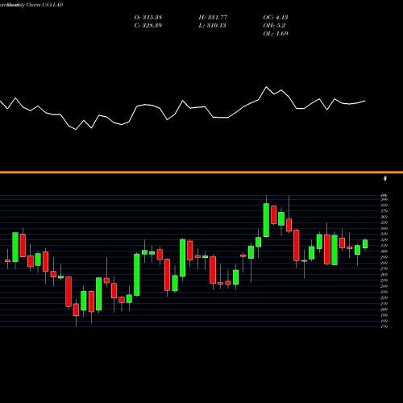Select the low value 'L: 310.13'
The width and height of the screenshot is (403, 403).
tap(213, 26)
